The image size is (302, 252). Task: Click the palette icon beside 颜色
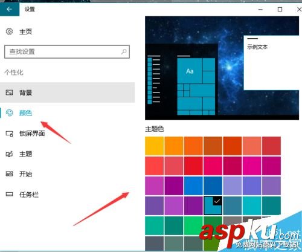pos(9,113)
